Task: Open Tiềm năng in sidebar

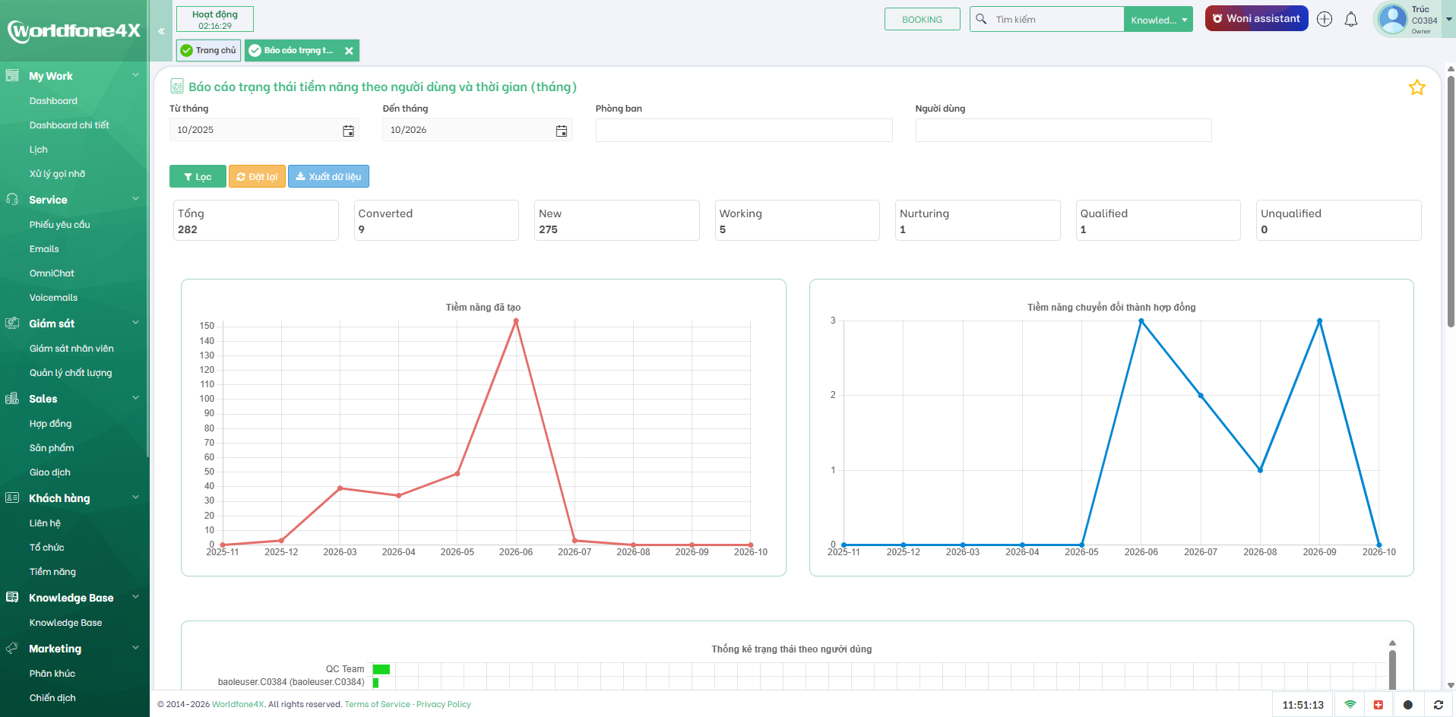Action: [x=52, y=572]
